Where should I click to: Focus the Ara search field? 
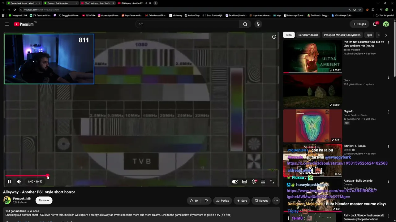(187, 24)
